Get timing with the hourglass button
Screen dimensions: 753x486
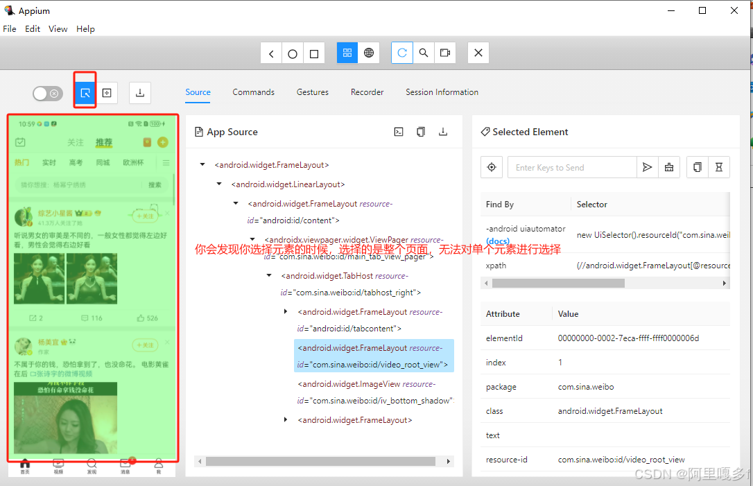719,167
